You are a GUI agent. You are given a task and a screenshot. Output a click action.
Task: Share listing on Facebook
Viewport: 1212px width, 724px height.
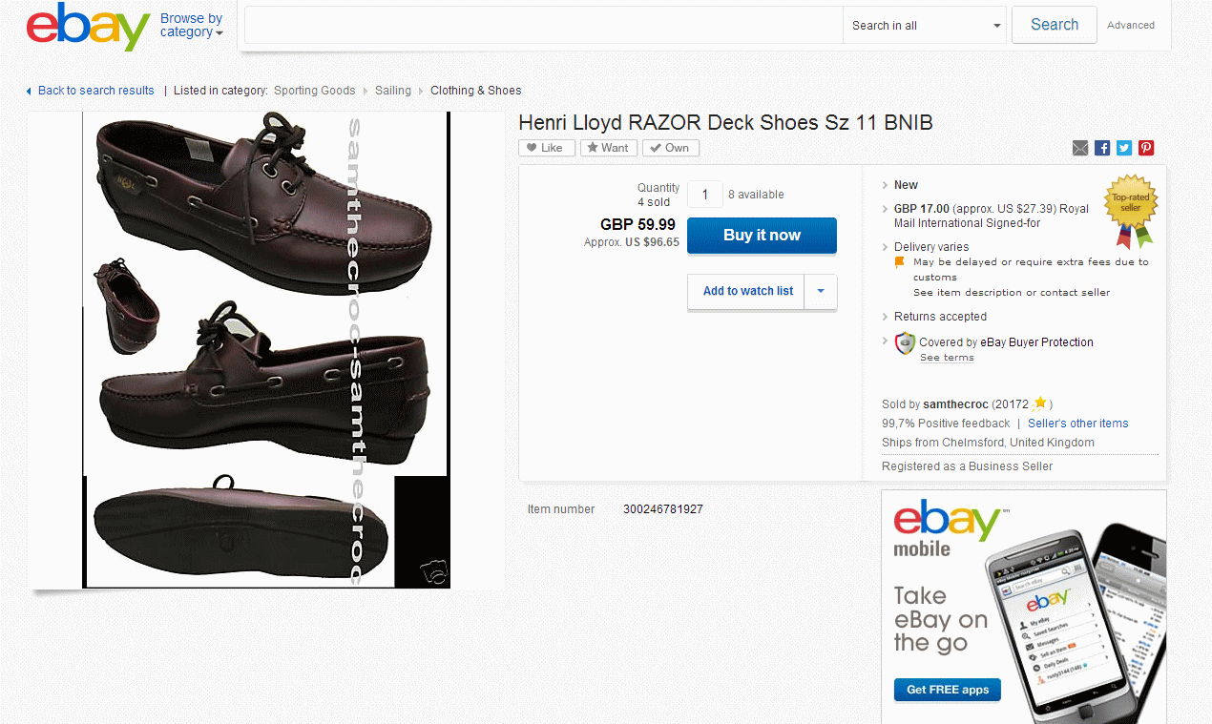(1102, 148)
